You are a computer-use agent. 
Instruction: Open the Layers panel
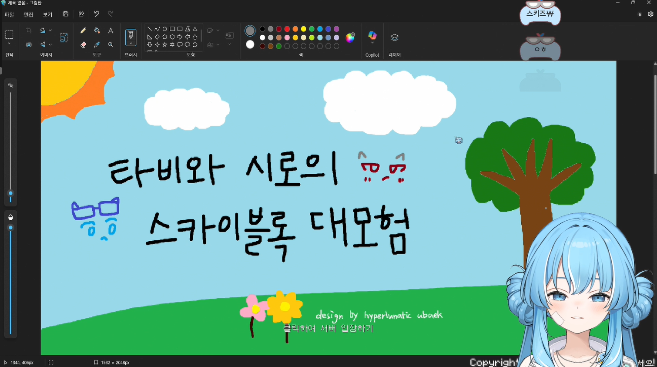tap(395, 37)
